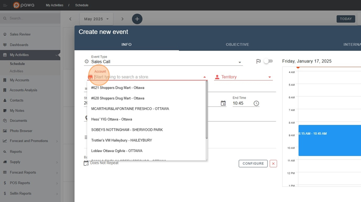The width and height of the screenshot is (361, 202).
Task: Expand Forecast and Promotions submenu chevron
Action: 57,141
